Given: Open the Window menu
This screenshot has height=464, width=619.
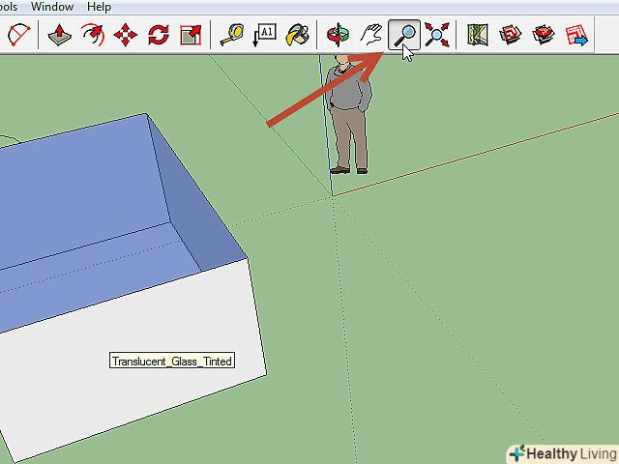Looking at the screenshot, I should pos(51,7).
